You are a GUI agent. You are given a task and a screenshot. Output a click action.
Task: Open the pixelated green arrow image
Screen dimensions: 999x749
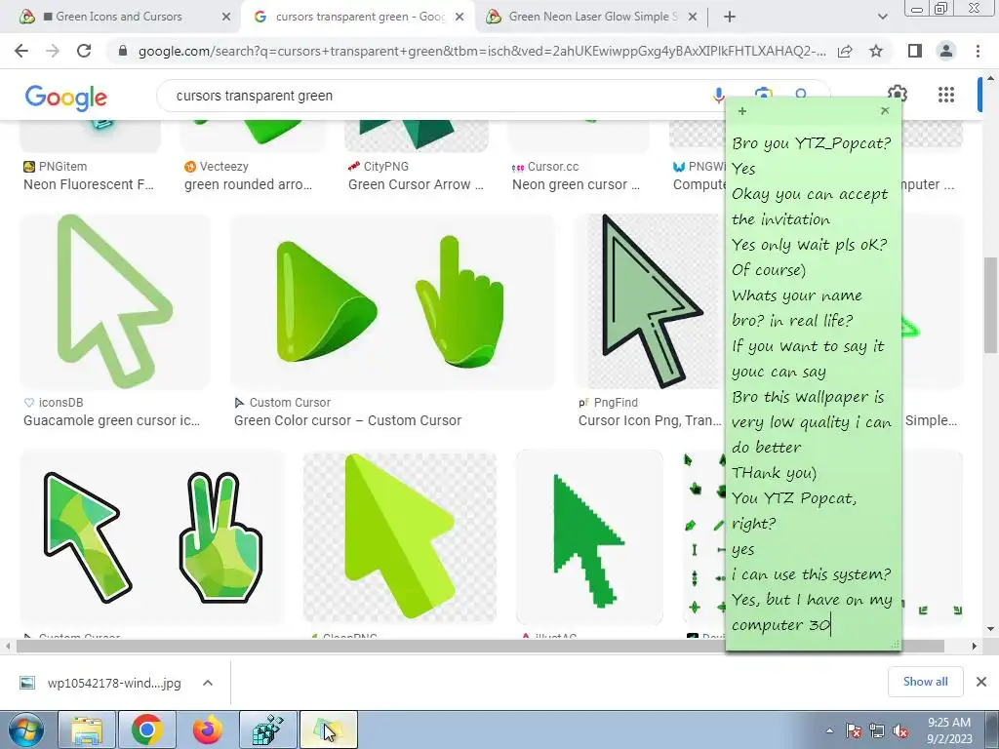pyautogui.click(x=589, y=537)
